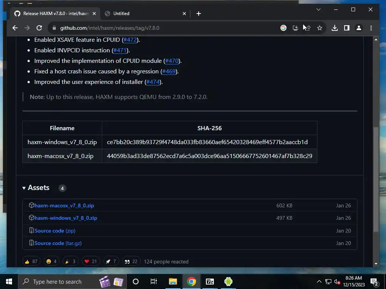Toggle the laugh reaction with 4
This screenshot has height=289, width=386.
click(51, 262)
